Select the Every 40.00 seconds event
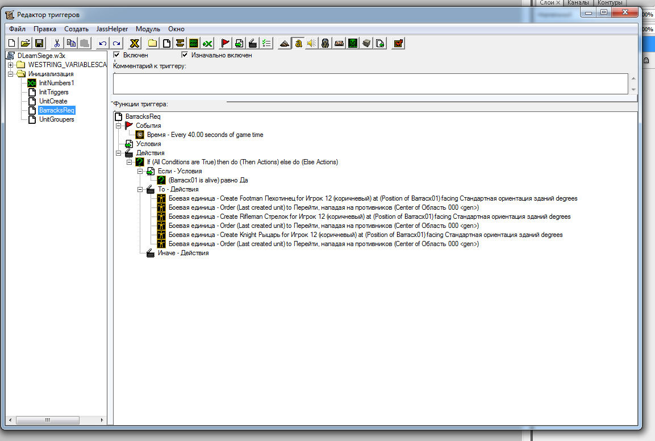 click(205, 135)
